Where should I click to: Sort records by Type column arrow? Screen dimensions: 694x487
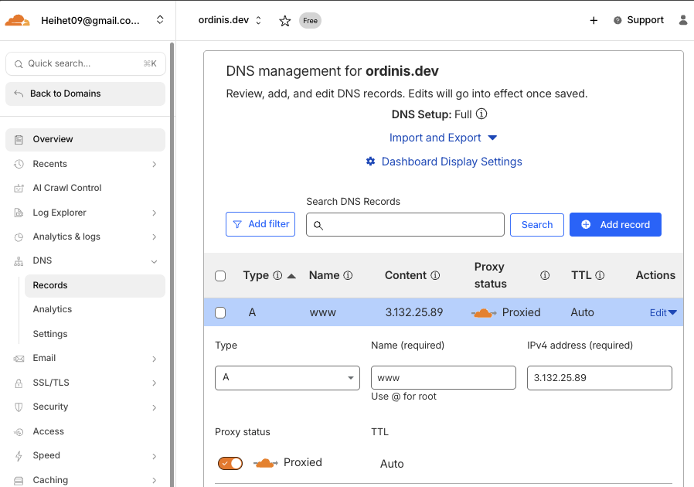point(291,276)
